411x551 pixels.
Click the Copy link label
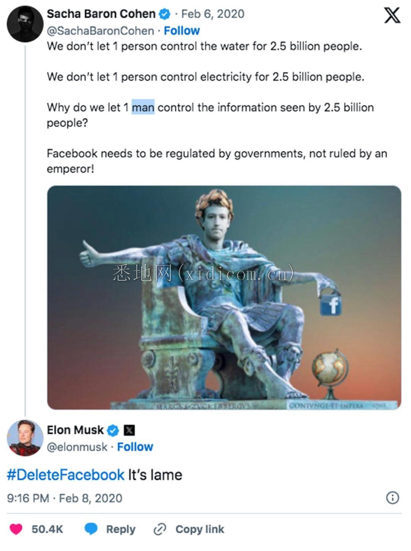(200, 529)
